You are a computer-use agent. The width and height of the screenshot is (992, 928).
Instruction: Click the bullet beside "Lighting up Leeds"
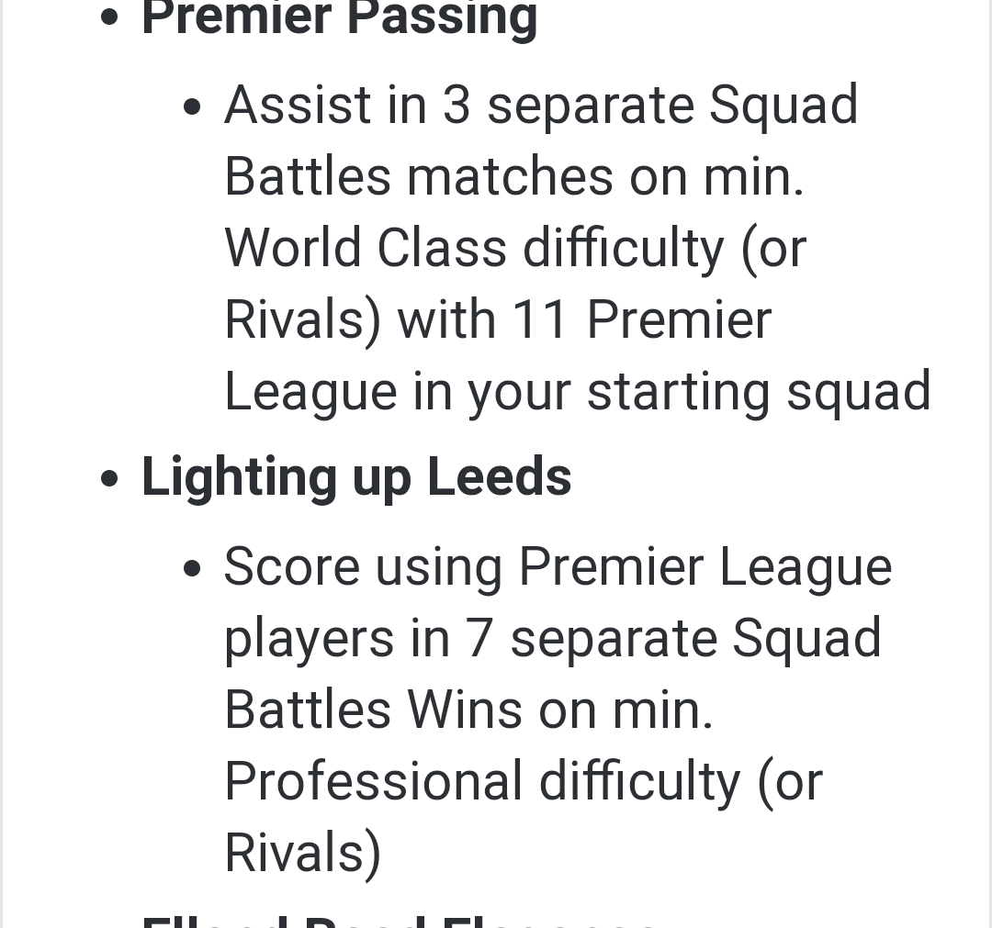(x=110, y=479)
